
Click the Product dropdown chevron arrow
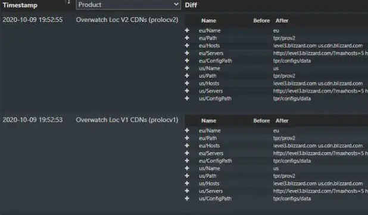click(x=176, y=4)
